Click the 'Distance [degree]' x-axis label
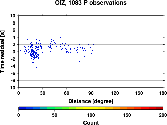The height and width of the screenshot is (125, 167). pyautogui.click(x=91, y=101)
